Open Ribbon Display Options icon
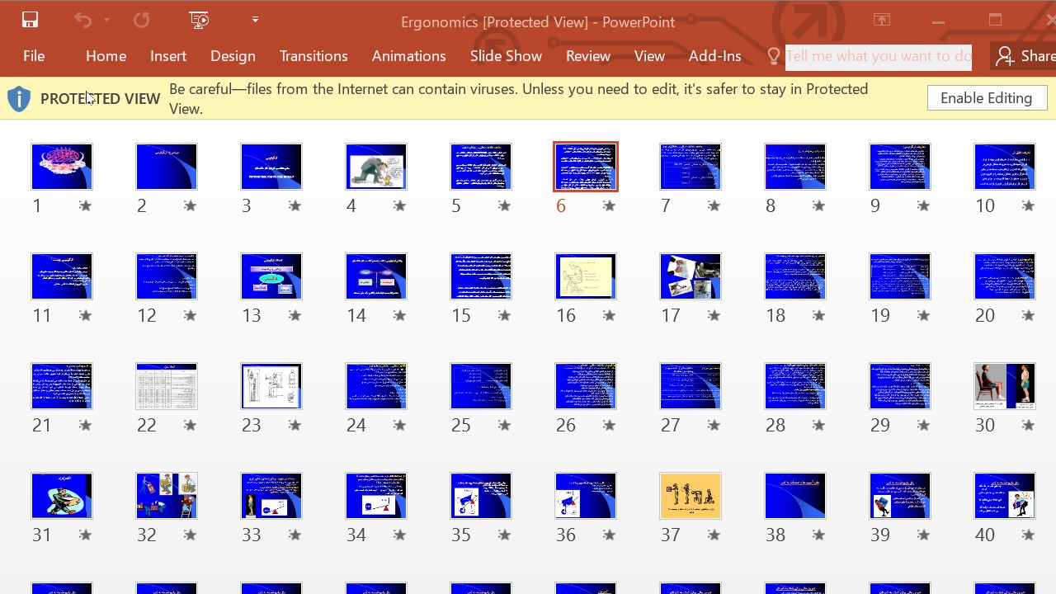The height and width of the screenshot is (594, 1056). (x=882, y=20)
